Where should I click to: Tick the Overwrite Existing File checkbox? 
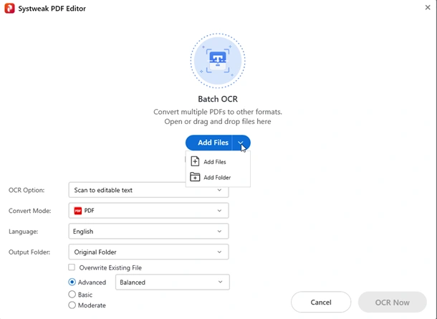point(72,267)
